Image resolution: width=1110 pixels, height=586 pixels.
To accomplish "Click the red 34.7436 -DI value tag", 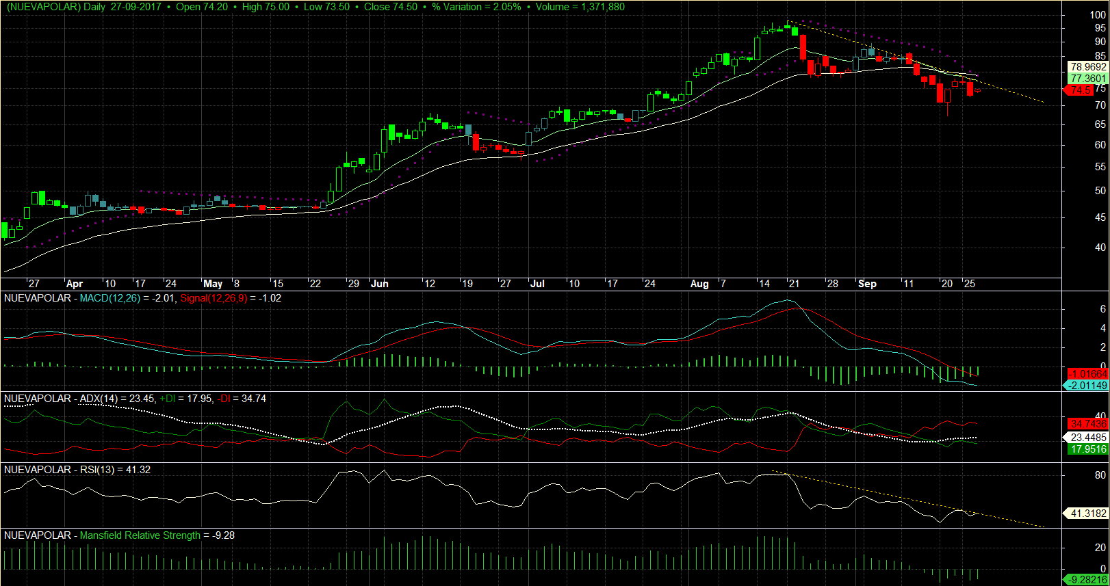I will (1088, 425).
